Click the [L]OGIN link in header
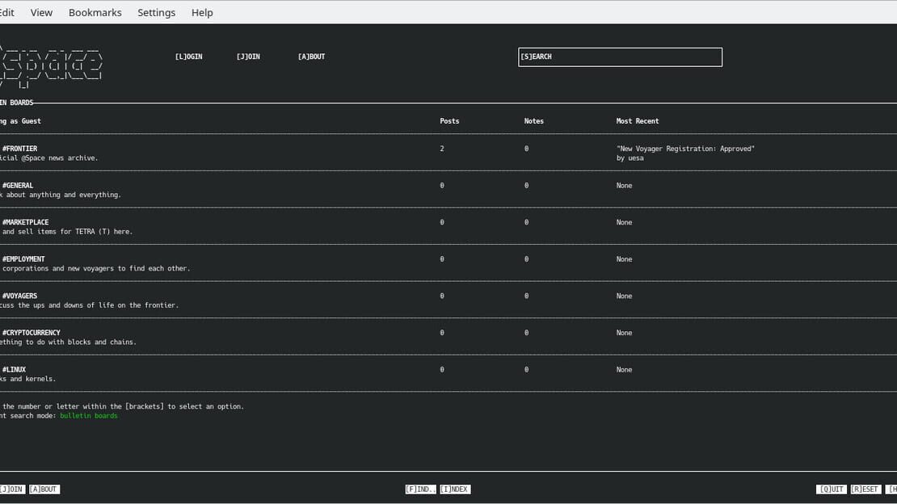This screenshot has width=897, height=504. pos(189,57)
